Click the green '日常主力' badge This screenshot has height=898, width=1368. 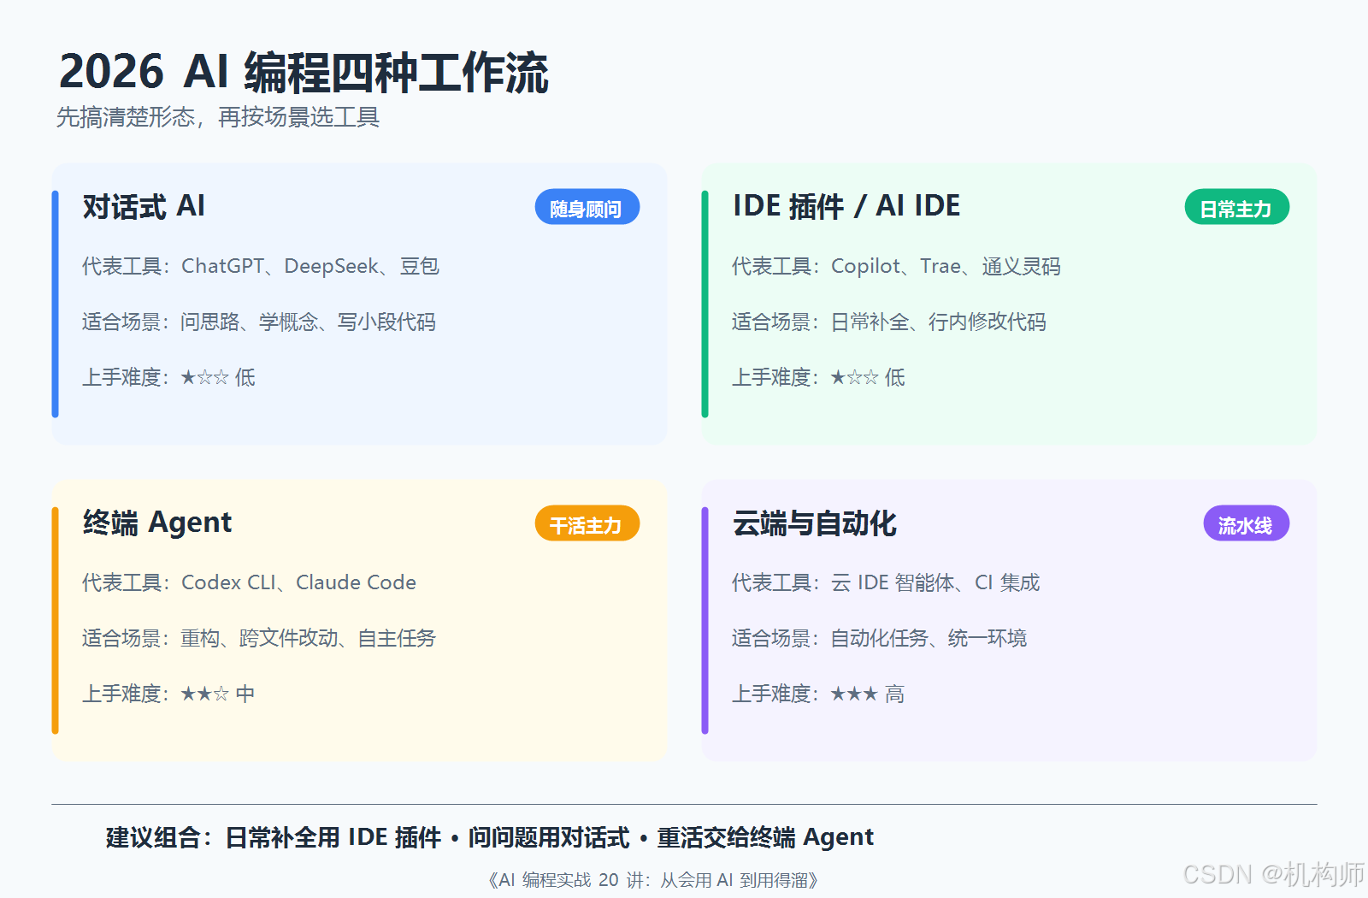point(1236,207)
